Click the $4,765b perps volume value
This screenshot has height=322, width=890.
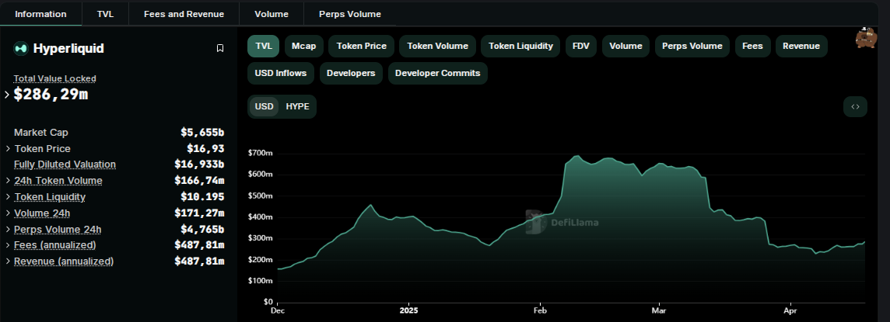202,229
